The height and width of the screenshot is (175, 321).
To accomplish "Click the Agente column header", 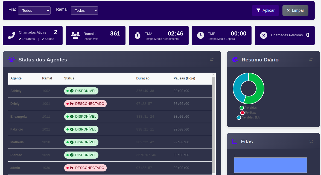I will 16,78.
